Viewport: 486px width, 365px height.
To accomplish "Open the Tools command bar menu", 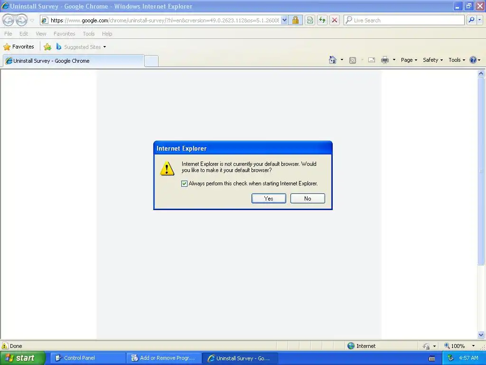I will pos(457,60).
